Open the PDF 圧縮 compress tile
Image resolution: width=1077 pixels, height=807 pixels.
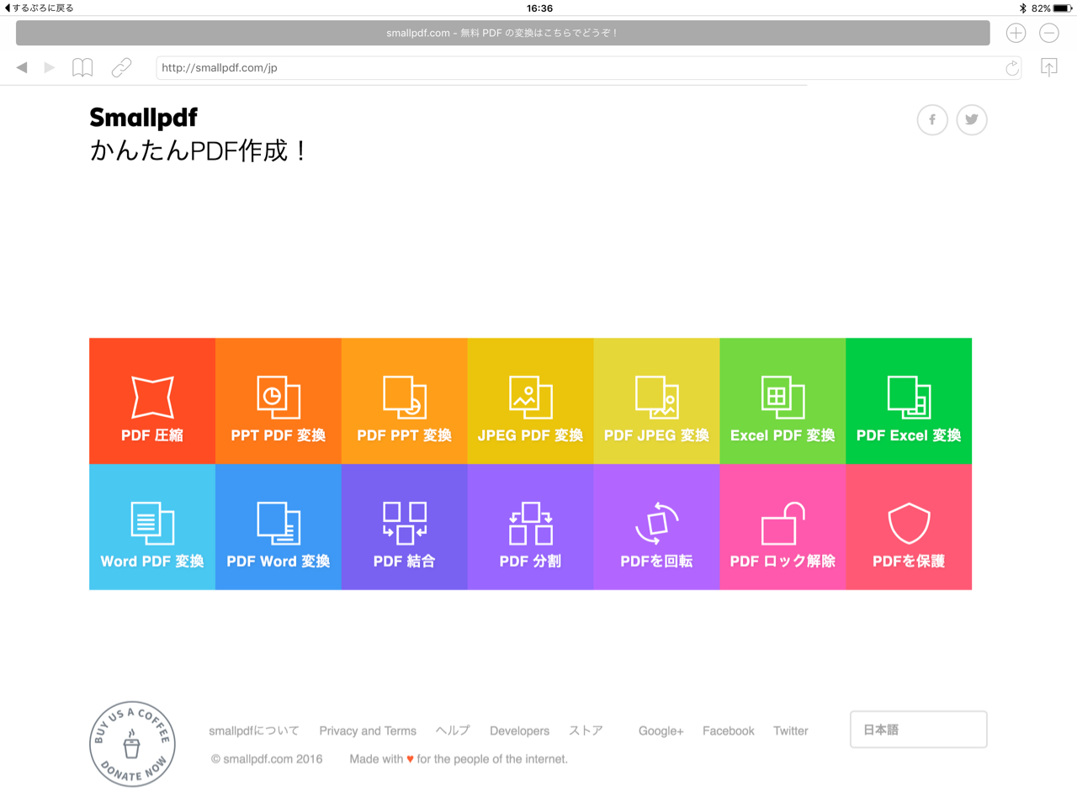[x=152, y=401]
